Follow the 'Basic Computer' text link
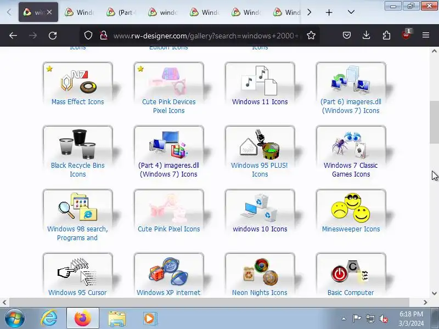Screen dimensions: 439x329 tap(351, 292)
